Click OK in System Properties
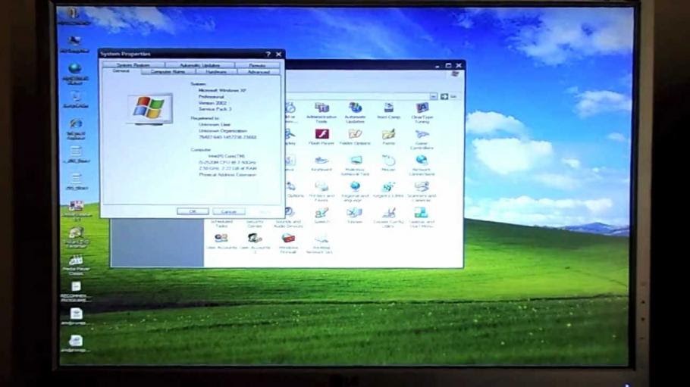Viewport: 690px width, 387px height. pyautogui.click(x=193, y=211)
